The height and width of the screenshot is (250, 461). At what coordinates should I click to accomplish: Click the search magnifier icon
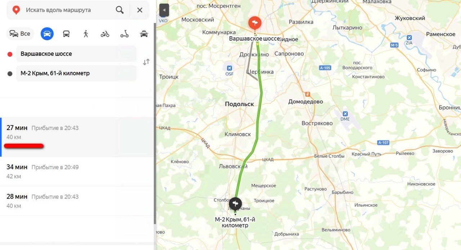point(120,10)
